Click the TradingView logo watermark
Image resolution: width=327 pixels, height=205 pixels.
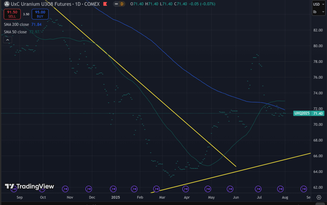click(29, 186)
